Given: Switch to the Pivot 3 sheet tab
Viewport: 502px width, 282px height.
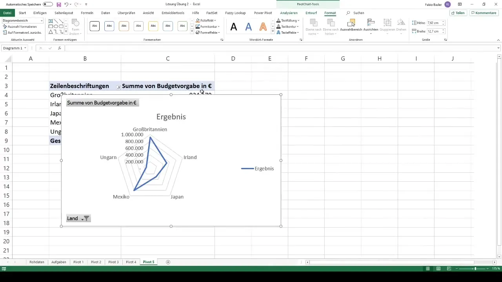Looking at the screenshot, I should [x=113, y=262].
